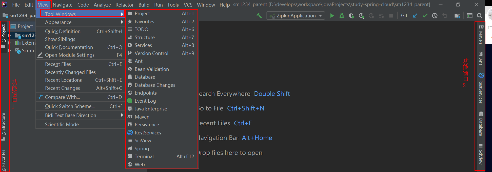Select Terminal tool window entry
Image resolution: width=492 pixels, height=172 pixels.
[162, 156]
